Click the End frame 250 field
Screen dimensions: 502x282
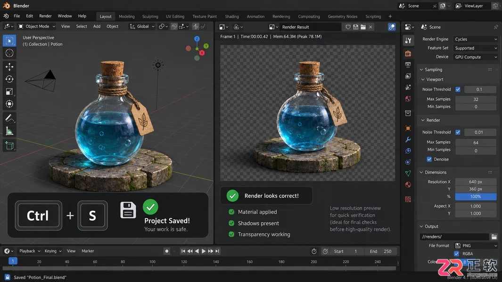click(x=381, y=251)
